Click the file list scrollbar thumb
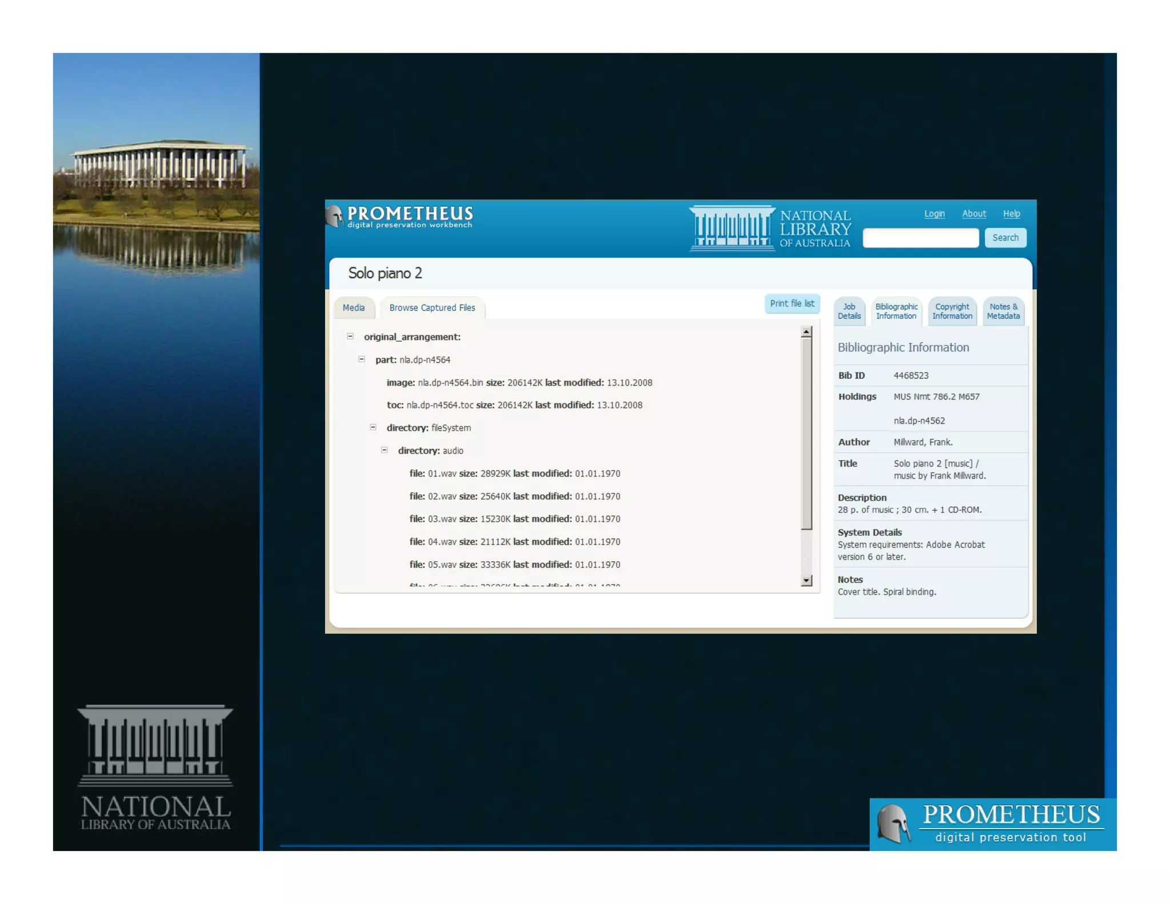Viewport: 1170px width, 904px height. [x=806, y=434]
